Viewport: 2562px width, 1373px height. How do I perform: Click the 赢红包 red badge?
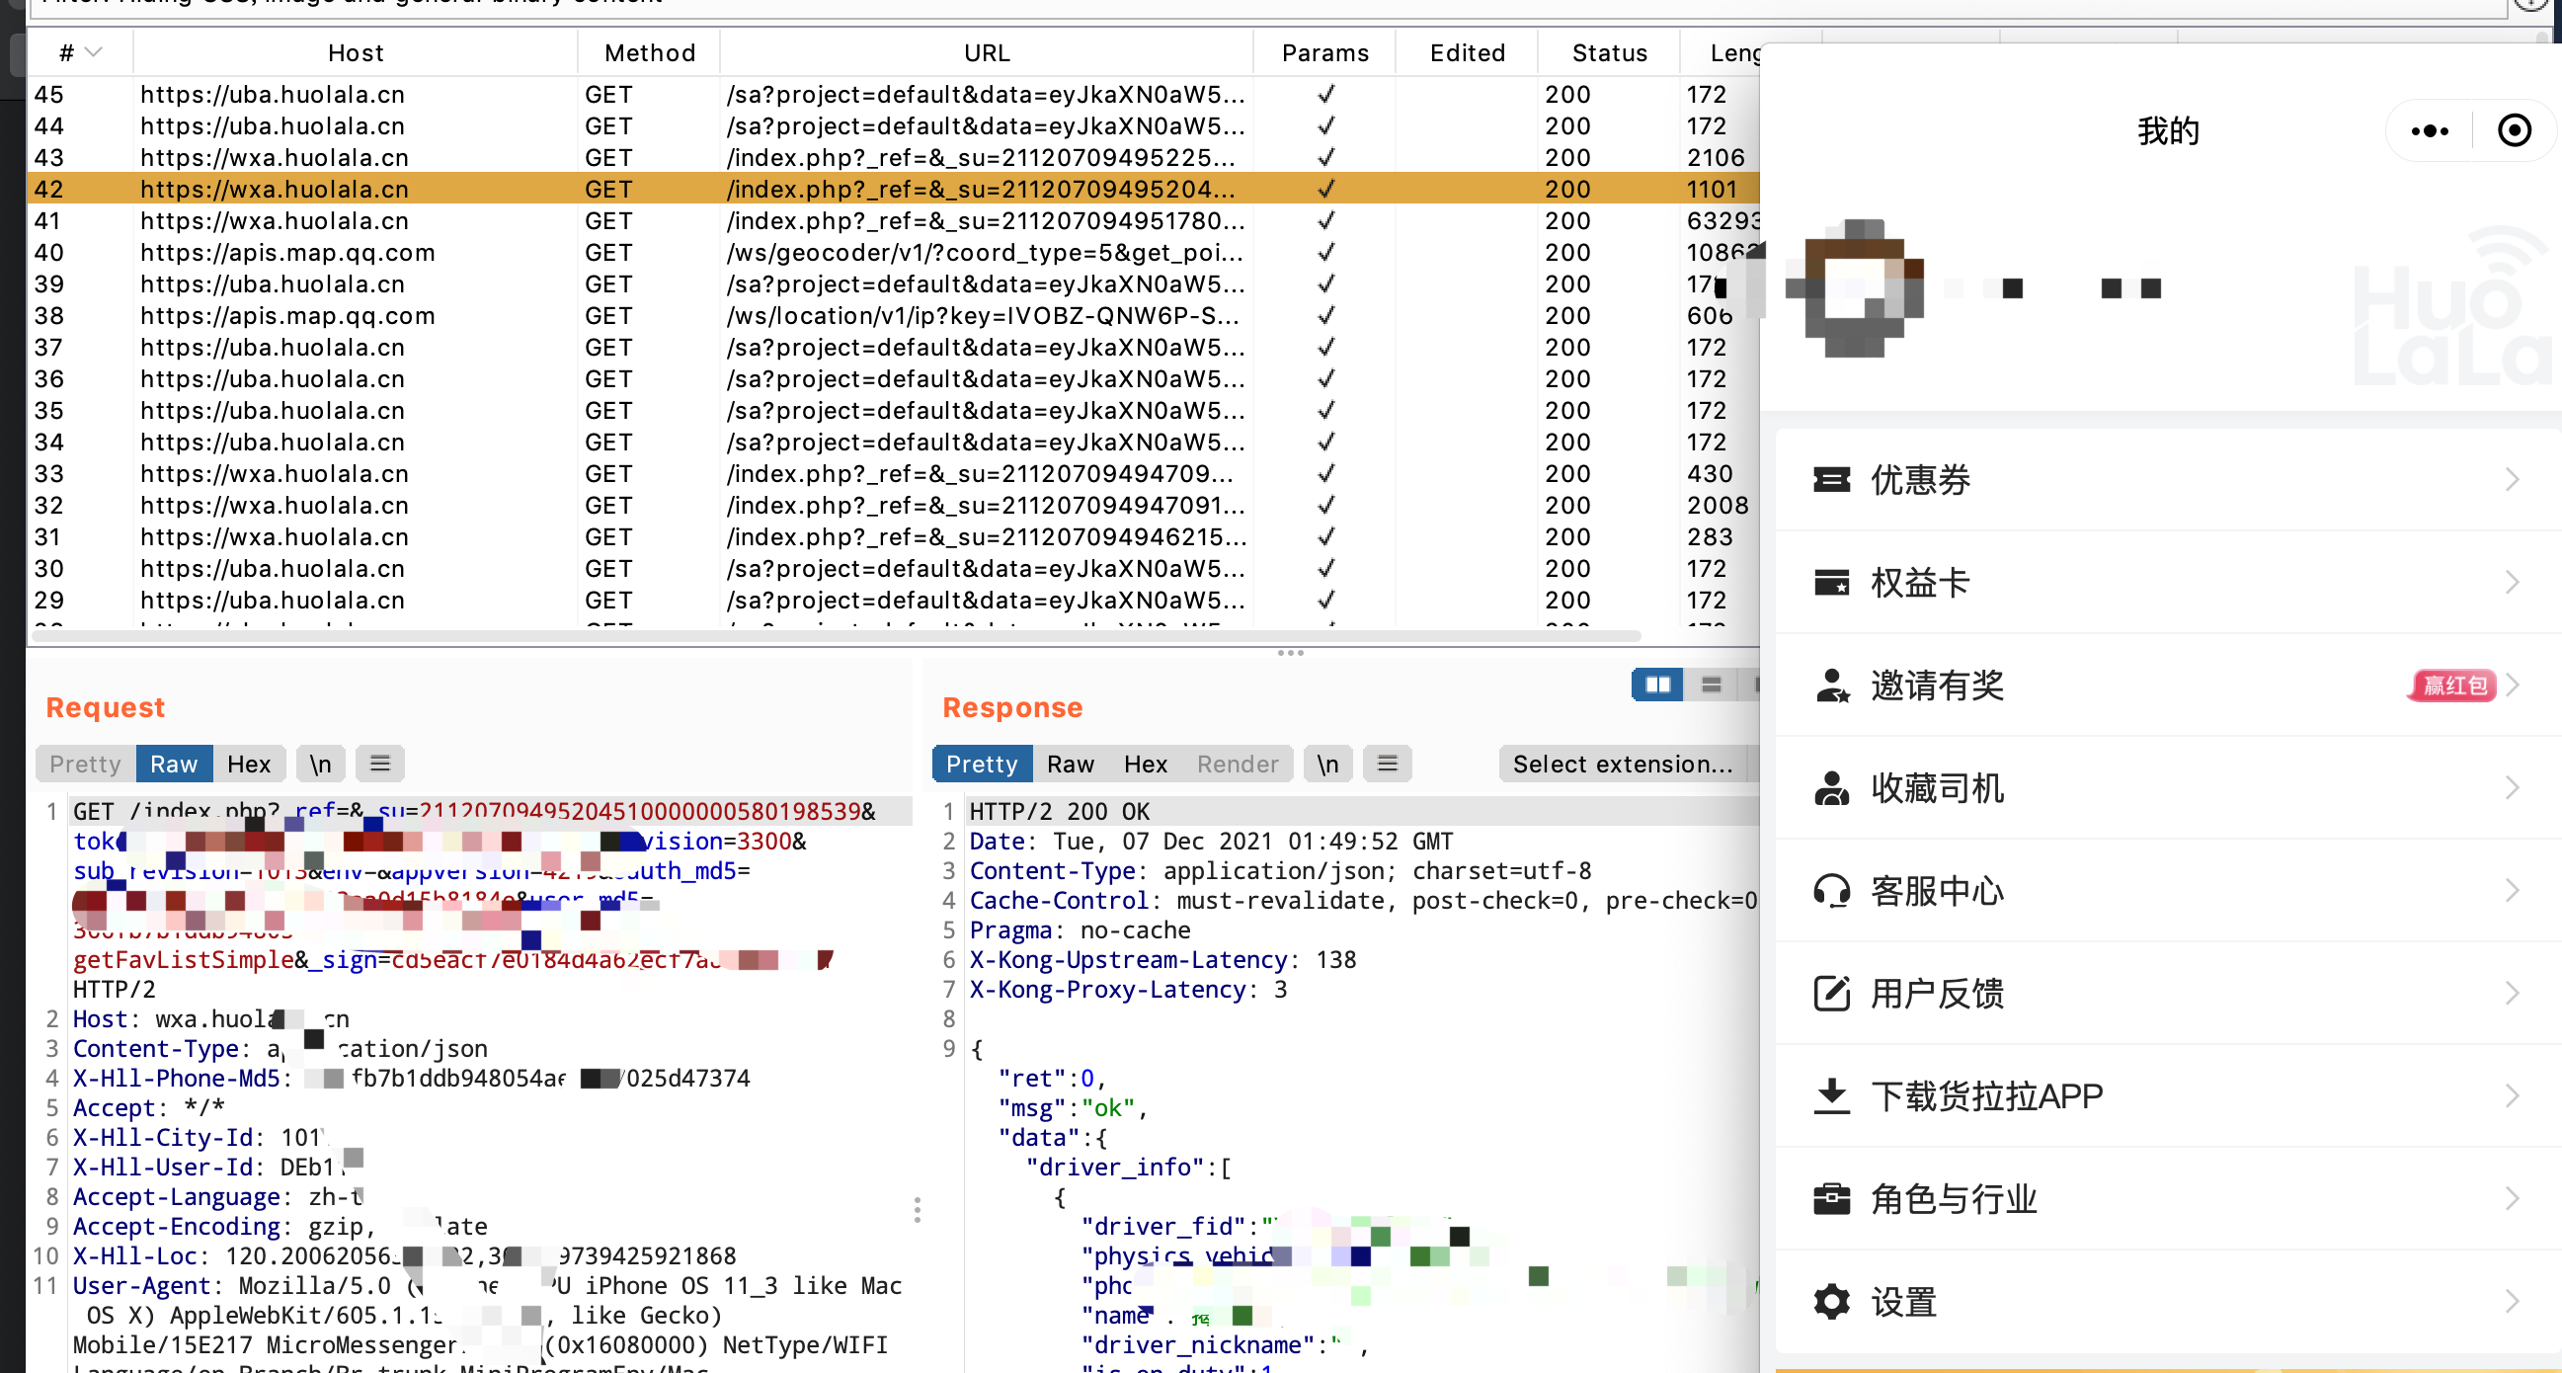[x=2452, y=685]
